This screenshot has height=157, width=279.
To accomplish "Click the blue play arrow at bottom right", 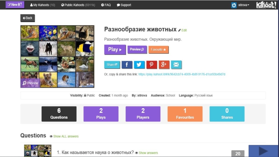I will [263, 151].
